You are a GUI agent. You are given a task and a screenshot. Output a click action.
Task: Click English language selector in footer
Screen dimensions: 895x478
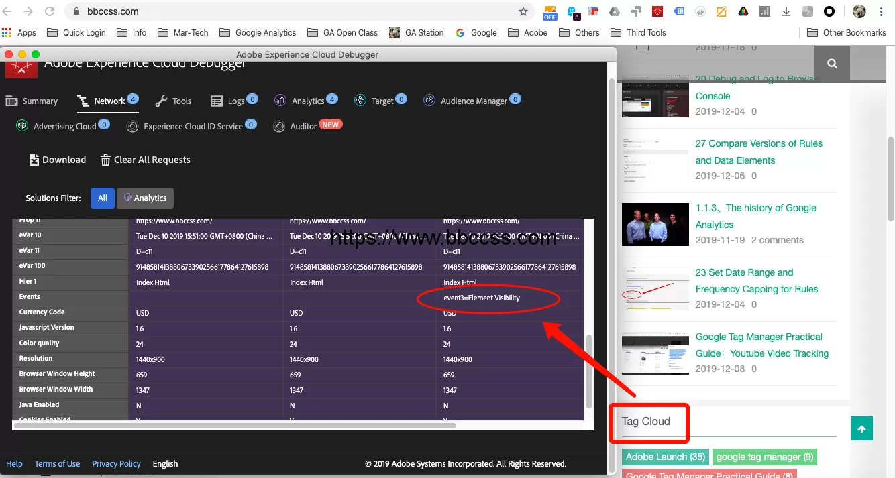coord(165,463)
